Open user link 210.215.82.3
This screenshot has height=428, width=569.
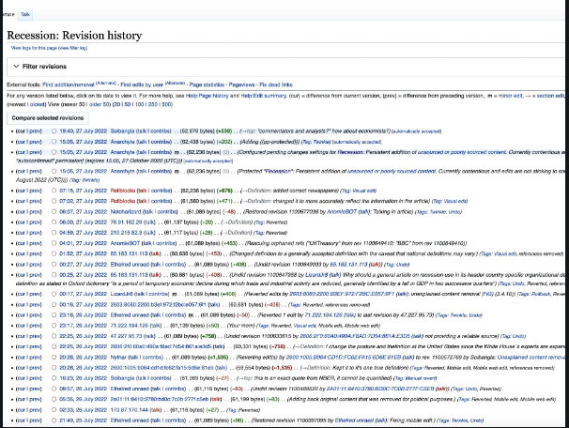[126, 233]
